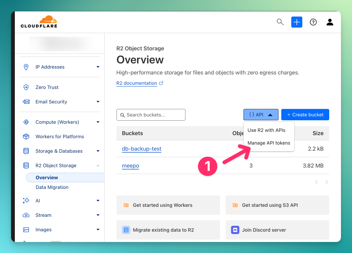Open Get started using S3 API card
The image size is (352, 253).
coord(277,205)
